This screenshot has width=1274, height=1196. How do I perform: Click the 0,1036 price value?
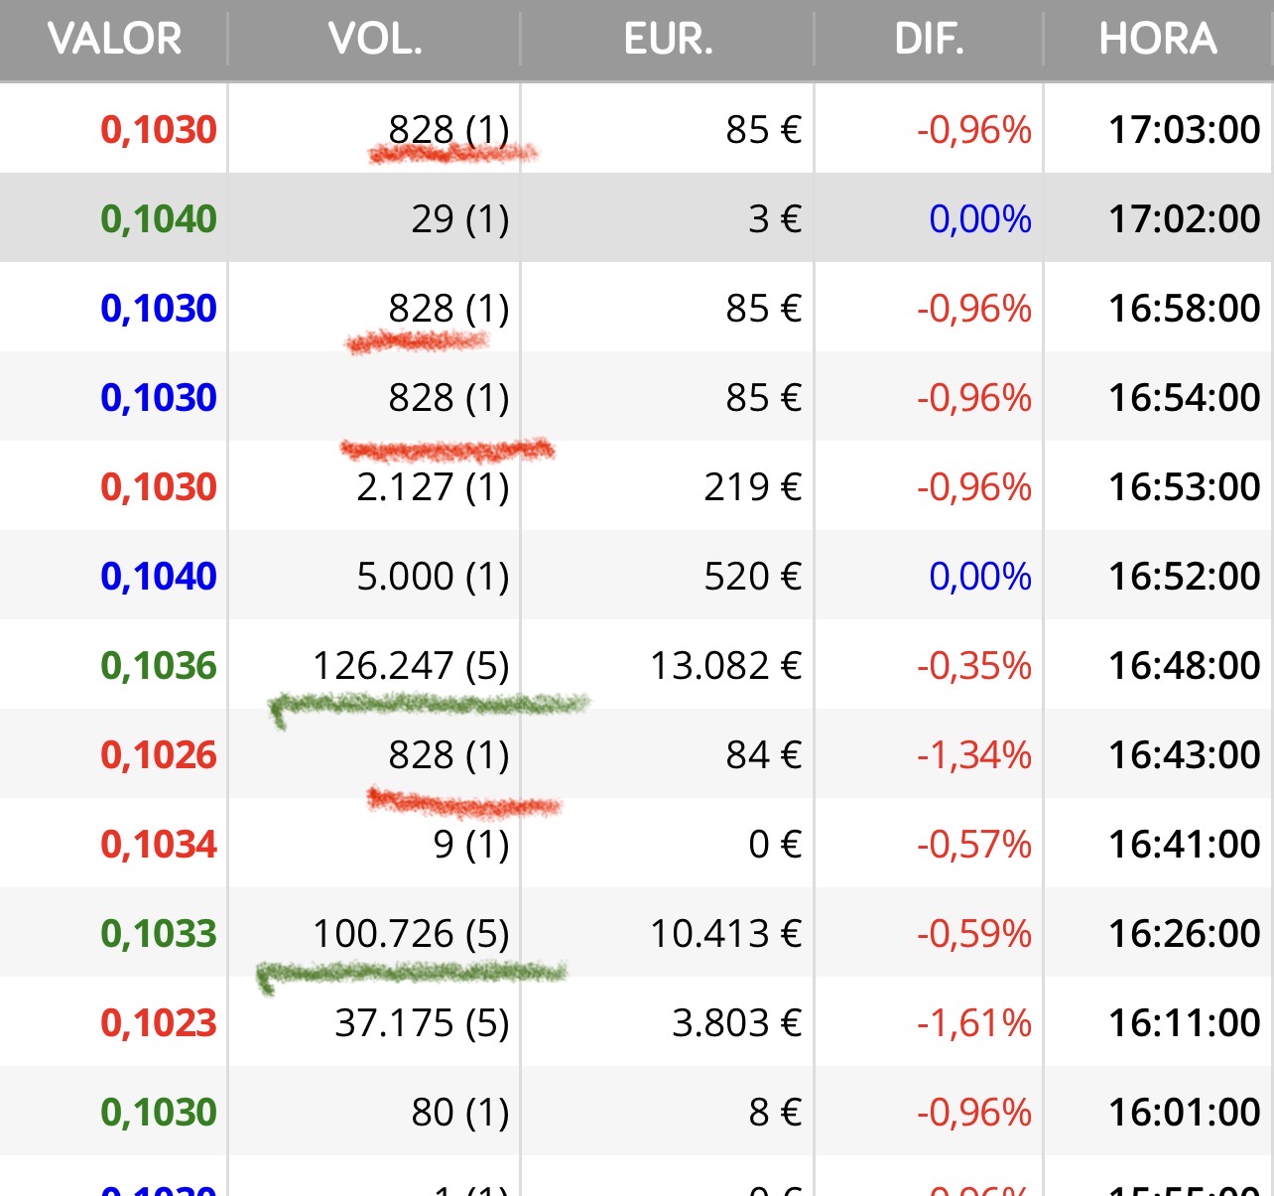pos(159,666)
